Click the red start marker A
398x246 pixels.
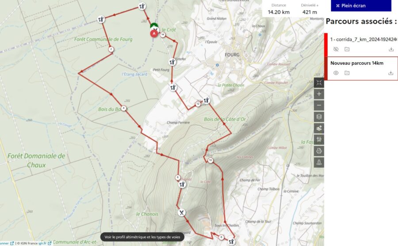click(154, 34)
